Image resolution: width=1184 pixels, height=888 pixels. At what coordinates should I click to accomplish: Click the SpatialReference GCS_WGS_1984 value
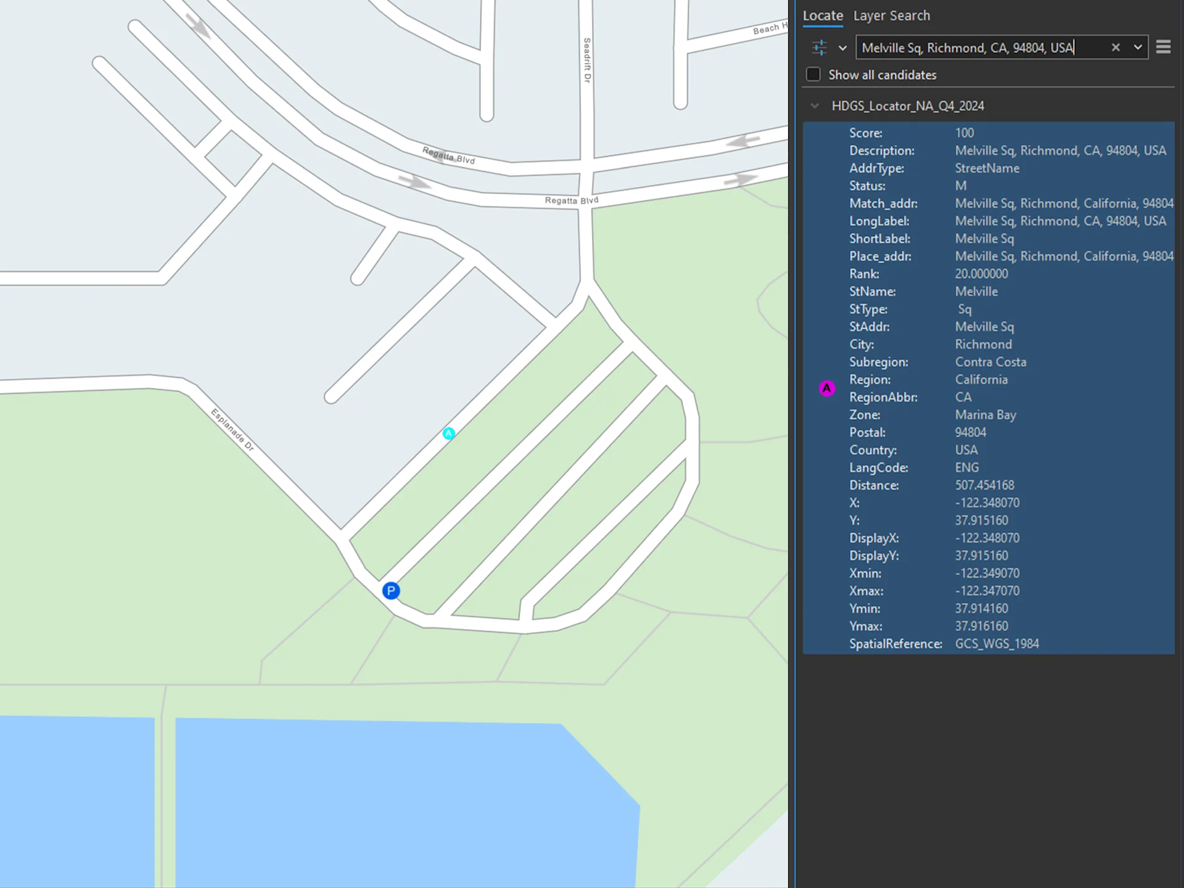pyautogui.click(x=997, y=643)
